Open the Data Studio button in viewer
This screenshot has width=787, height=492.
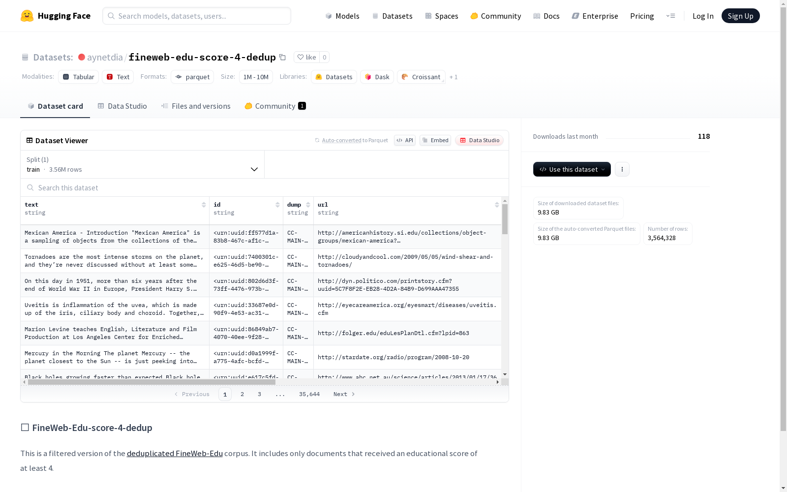[x=479, y=140]
